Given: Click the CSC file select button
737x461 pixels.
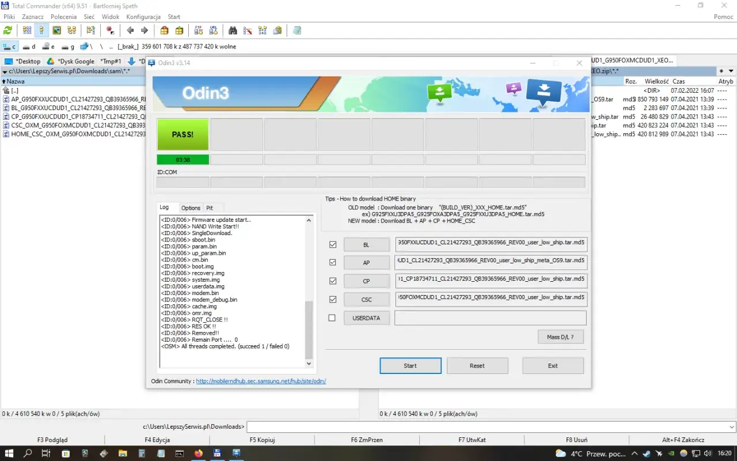Looking at the screenshot, I should click(366, 300).
